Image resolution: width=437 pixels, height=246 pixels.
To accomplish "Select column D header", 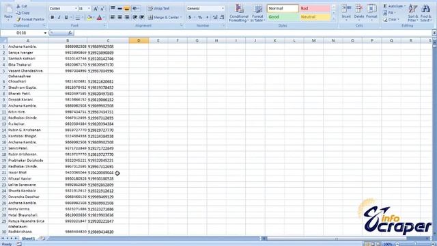I will pos(139,41).
